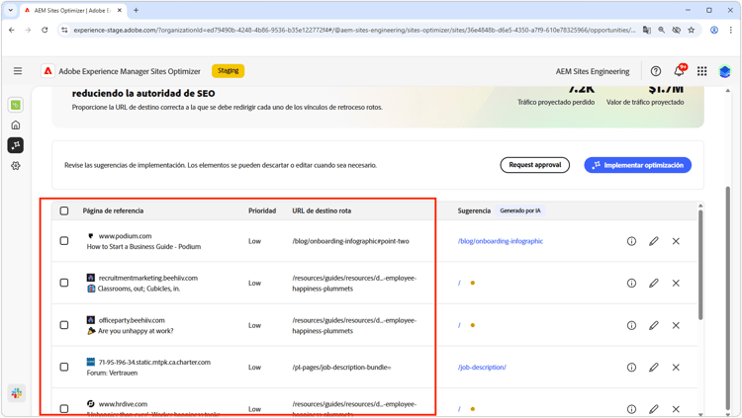
Task: Show info for recruitmentmarketing.beehiiv.com row
Action: [x=631, y=284]
